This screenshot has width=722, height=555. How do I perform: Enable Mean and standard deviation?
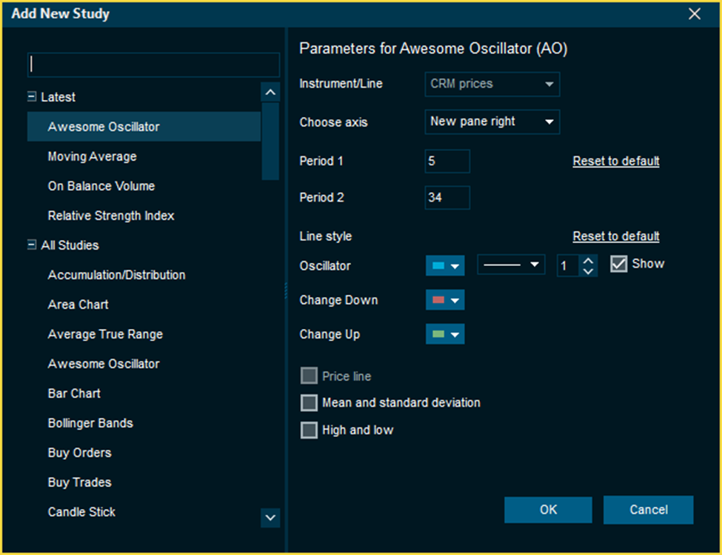click(x=309, y=403)
